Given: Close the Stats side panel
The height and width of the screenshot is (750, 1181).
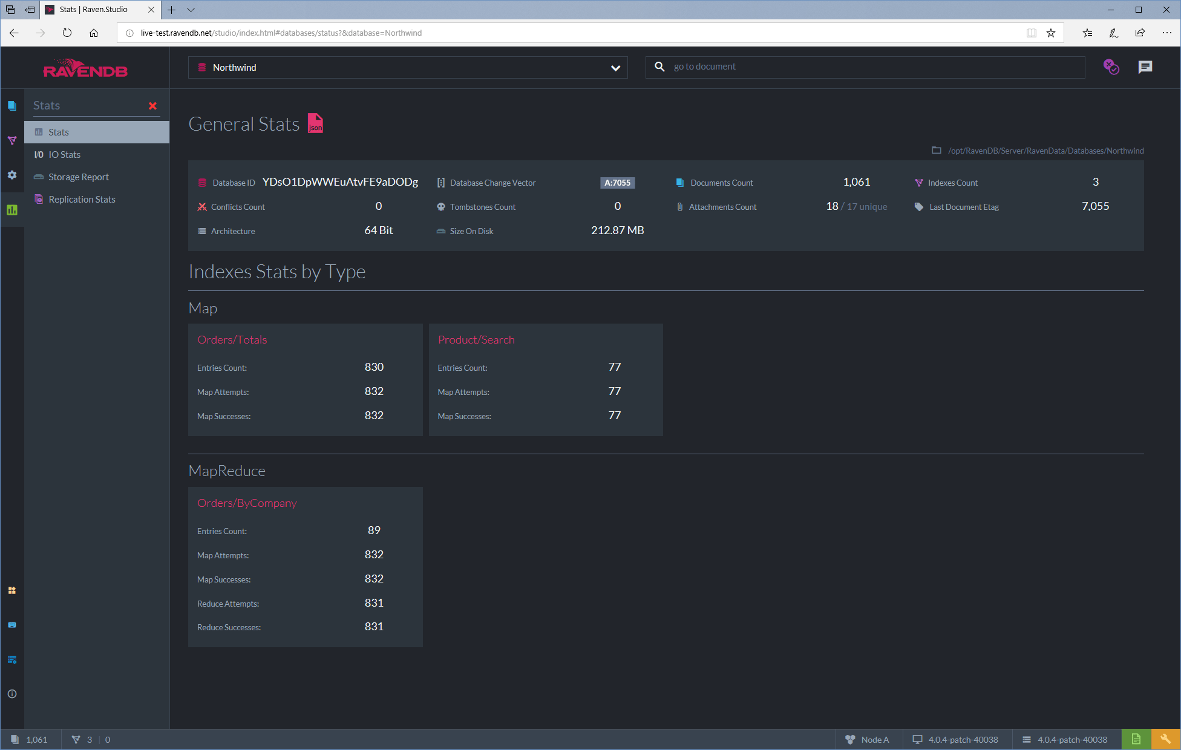Looking at the screenshot, I should click(x=152, y=106).
